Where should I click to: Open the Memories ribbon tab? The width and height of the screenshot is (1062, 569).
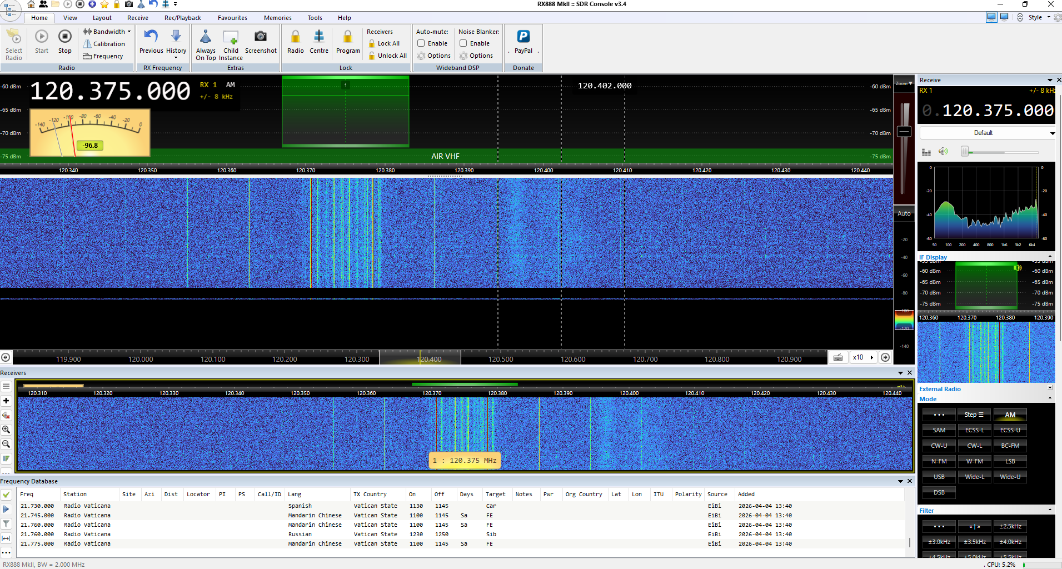point(278,18)
